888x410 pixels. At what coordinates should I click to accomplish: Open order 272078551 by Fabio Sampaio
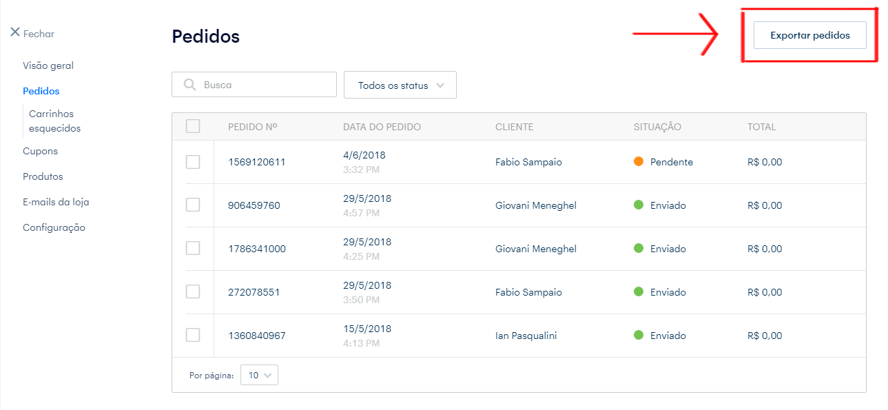coord(254,292)
